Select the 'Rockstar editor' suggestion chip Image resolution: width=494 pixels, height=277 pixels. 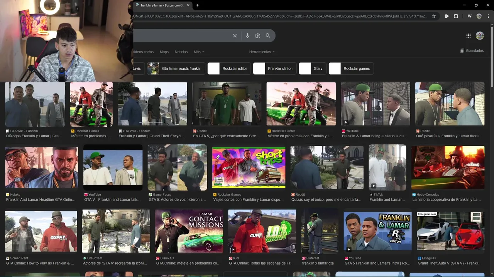pyautogui.click(x=229, y=68)
